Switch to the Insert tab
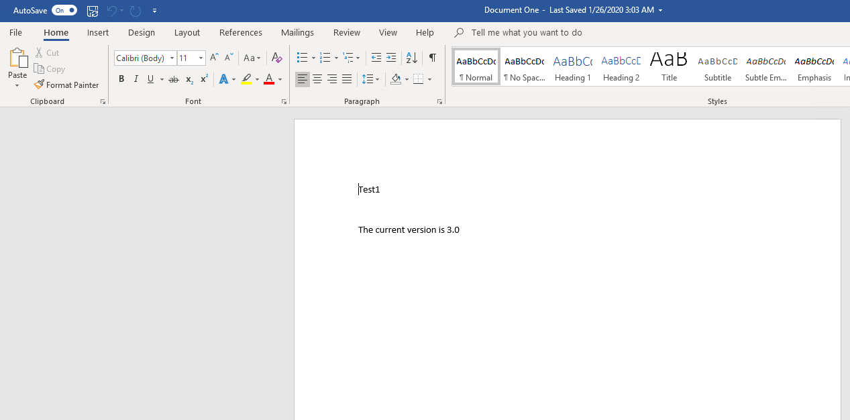 point(98,32)
